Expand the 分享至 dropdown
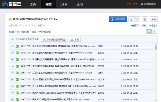 (x=153, y=26)
